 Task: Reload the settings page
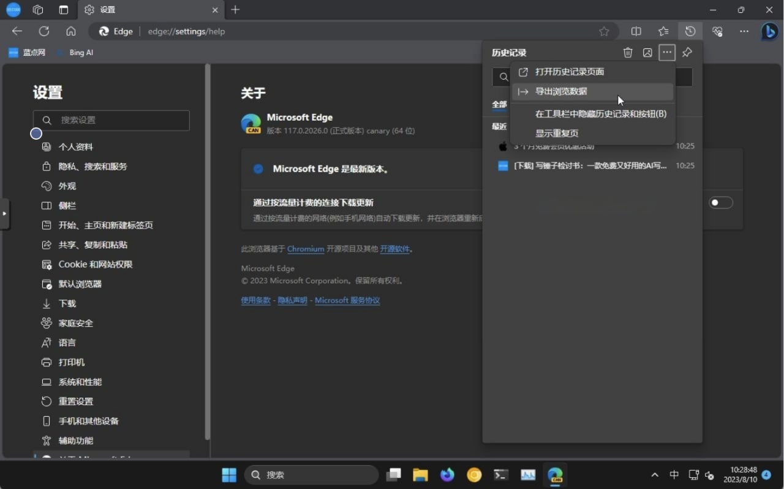tap(43, 31)
